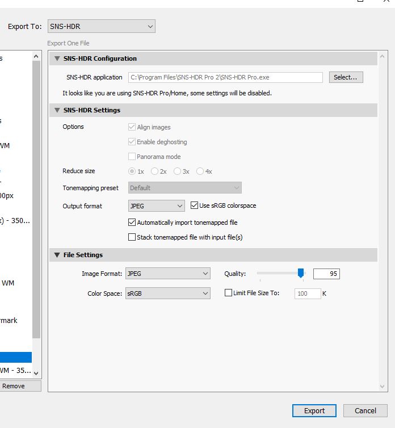Click the SNS-HDR application path field
The image size is (395, 428).
point(225,77)
